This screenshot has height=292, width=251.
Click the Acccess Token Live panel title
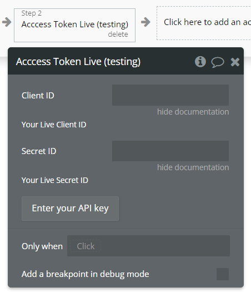[78, 62]
